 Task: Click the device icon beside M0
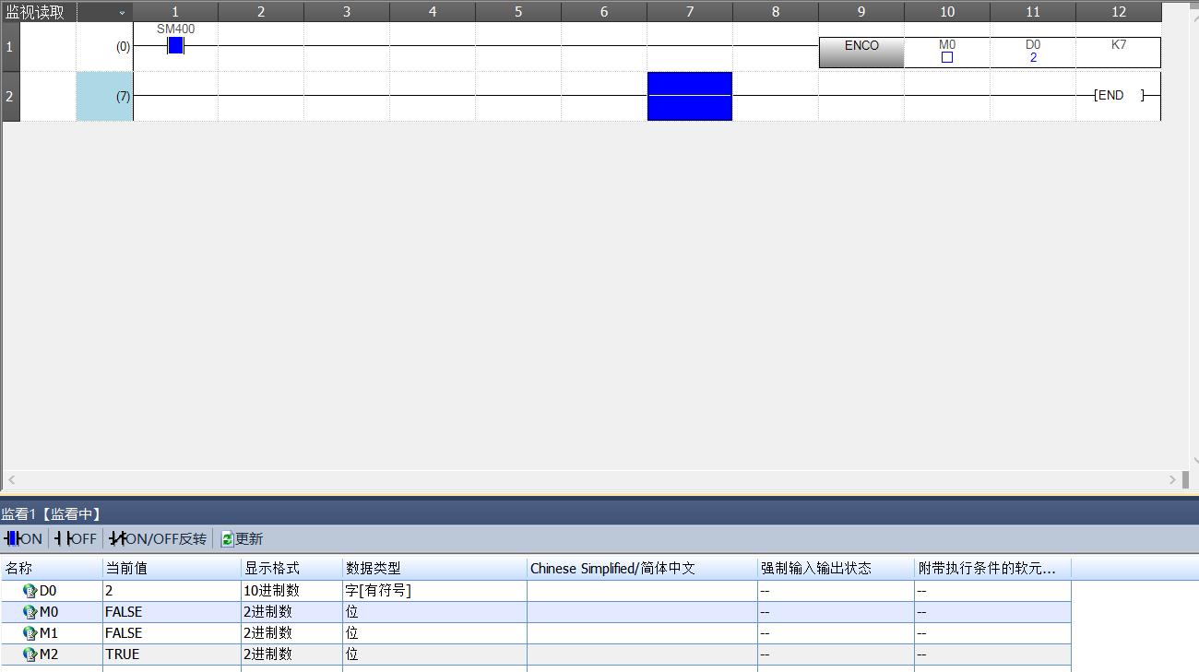pos(30,612)
